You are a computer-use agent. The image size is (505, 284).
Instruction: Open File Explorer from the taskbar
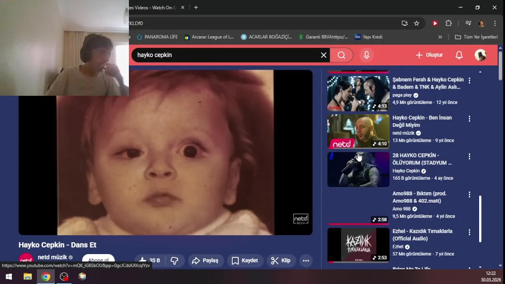(28, 277)
